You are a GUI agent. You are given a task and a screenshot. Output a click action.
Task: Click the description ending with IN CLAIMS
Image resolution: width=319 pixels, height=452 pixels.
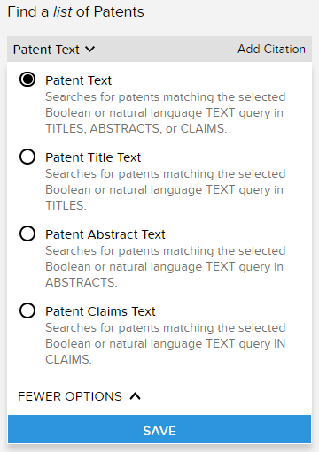[x=166, y=343]
